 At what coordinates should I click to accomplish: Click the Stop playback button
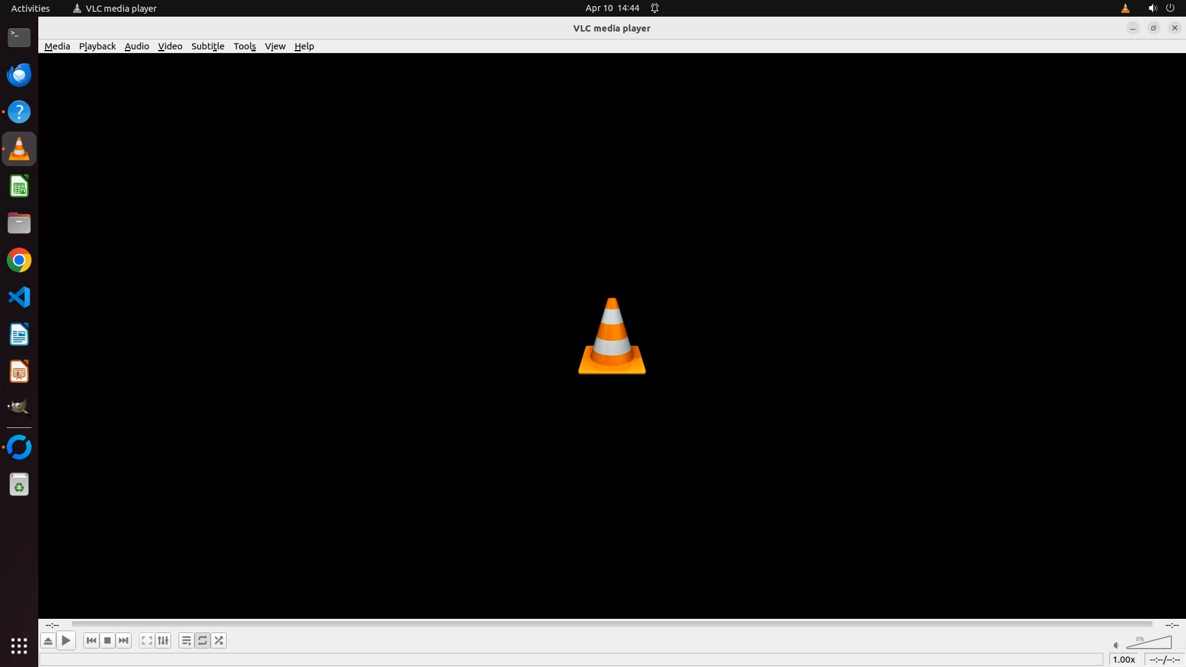point(107,640)
